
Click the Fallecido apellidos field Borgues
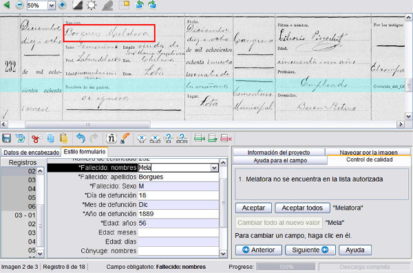[178, 177]
